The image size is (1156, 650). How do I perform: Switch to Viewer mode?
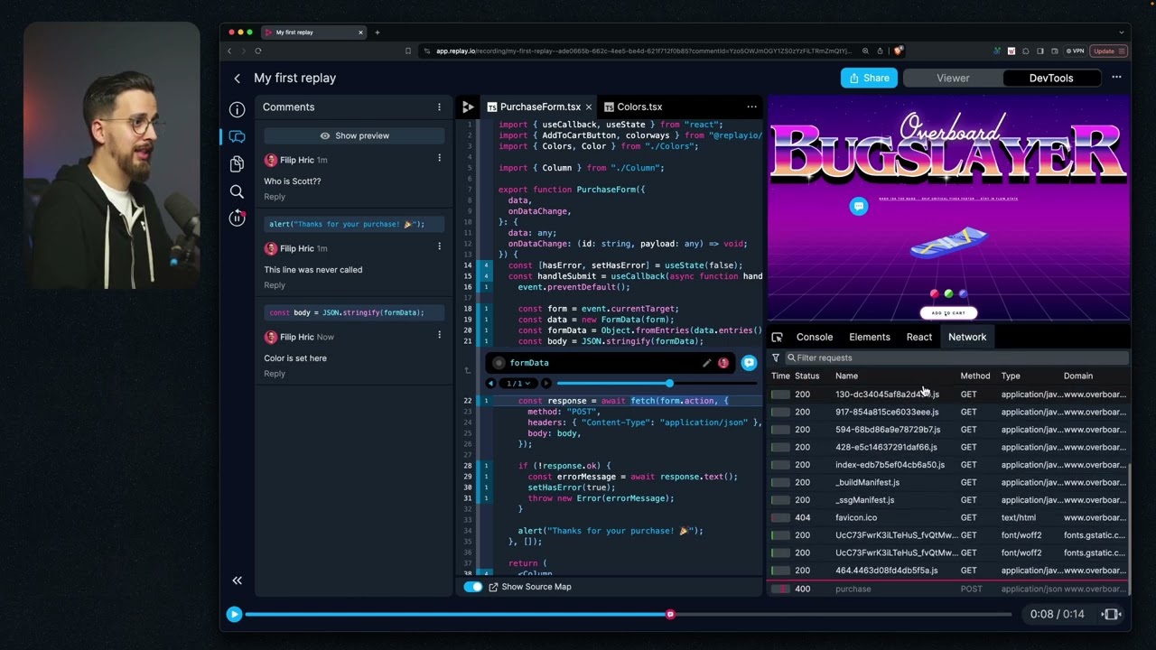pos(953,79)
